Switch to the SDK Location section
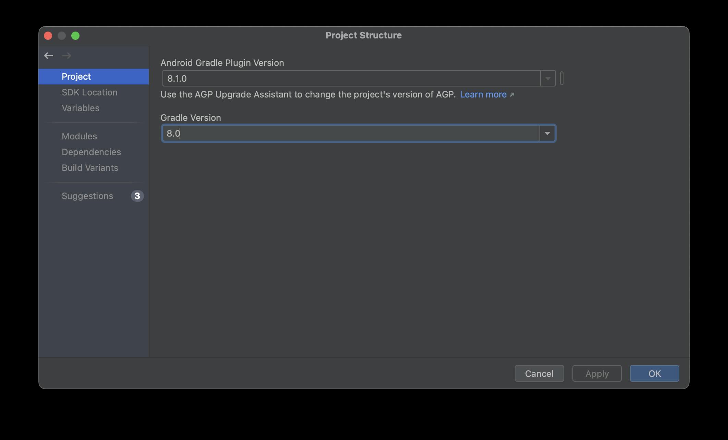The image size is (728, 440). [89, 92]
